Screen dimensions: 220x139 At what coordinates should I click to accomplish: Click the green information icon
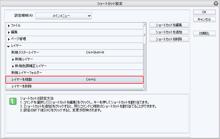tap(13, 101)
